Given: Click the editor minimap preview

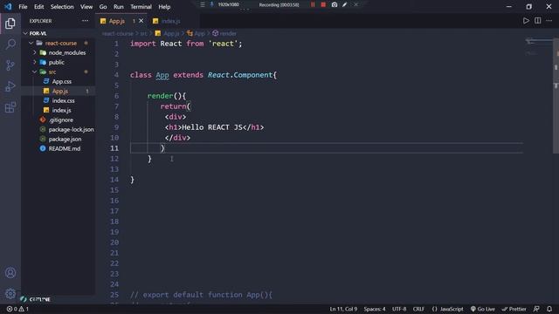Looking at the screenshot, I should tap(538, 46).
